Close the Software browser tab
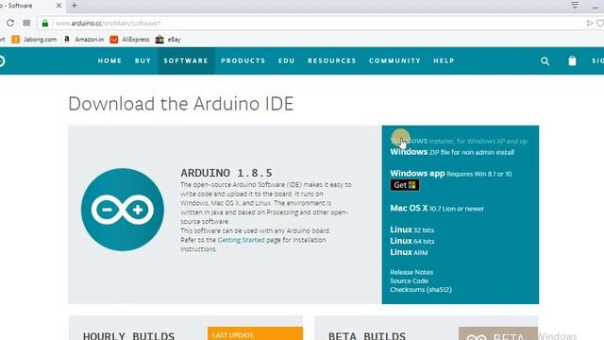The image size is (604, 340). 59,6
